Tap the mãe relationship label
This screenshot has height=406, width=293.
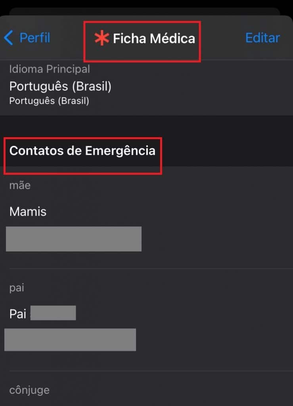tap(20, 186)
